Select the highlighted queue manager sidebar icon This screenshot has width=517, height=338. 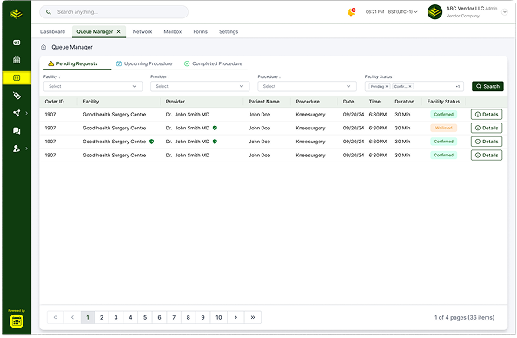pos(17,78)
